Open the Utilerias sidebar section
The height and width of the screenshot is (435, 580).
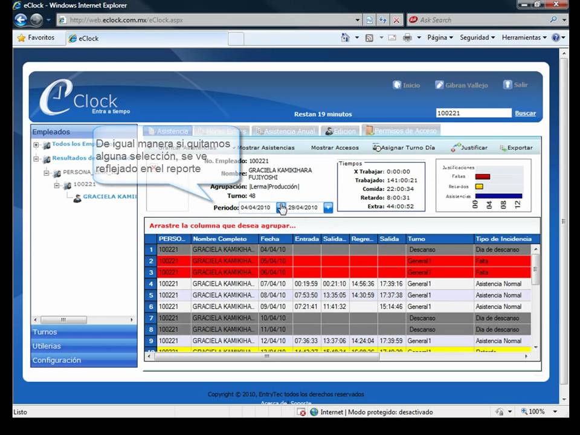tap(84, 346)
